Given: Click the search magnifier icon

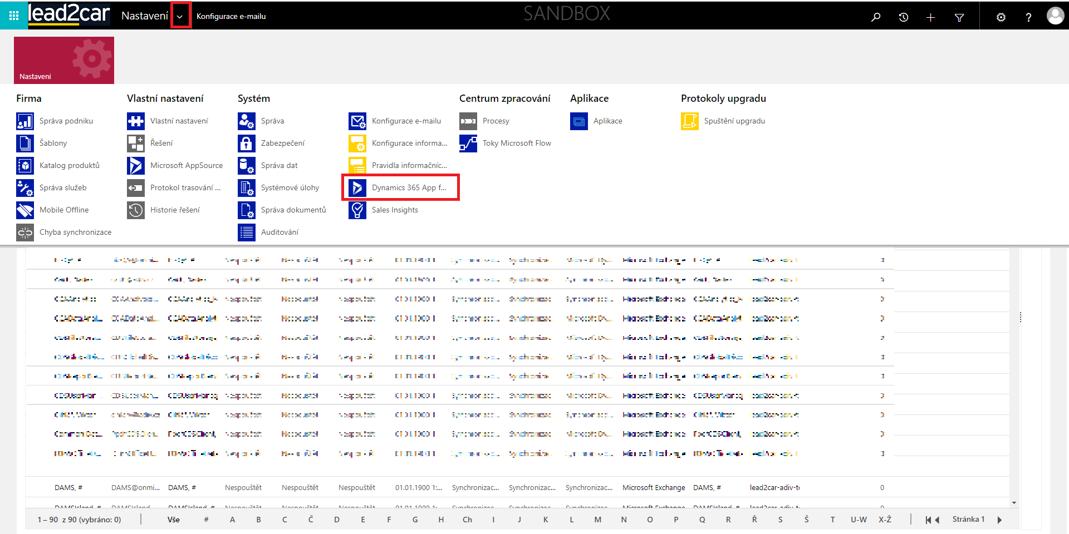Looking at the screenshot, I should [876, 17].
